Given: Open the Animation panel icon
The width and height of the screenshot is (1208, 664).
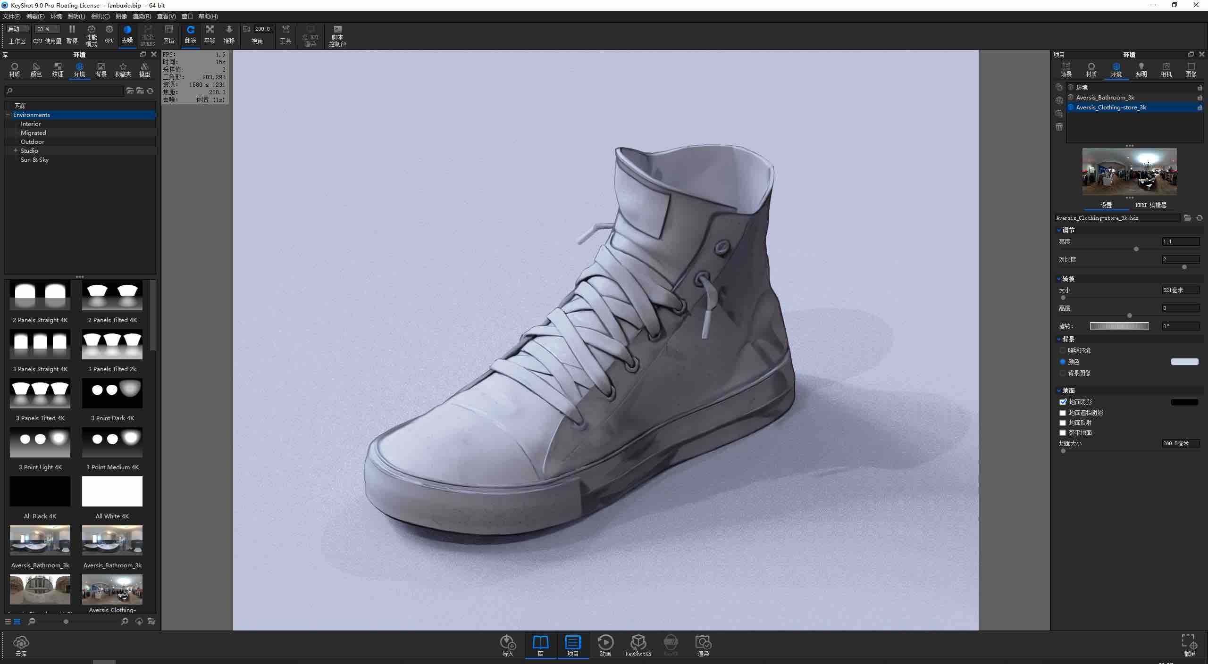Looking at the screenshot, I should click(605, 642).
